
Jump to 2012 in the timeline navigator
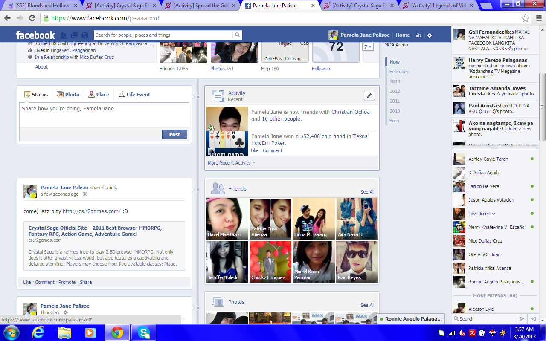395,91
